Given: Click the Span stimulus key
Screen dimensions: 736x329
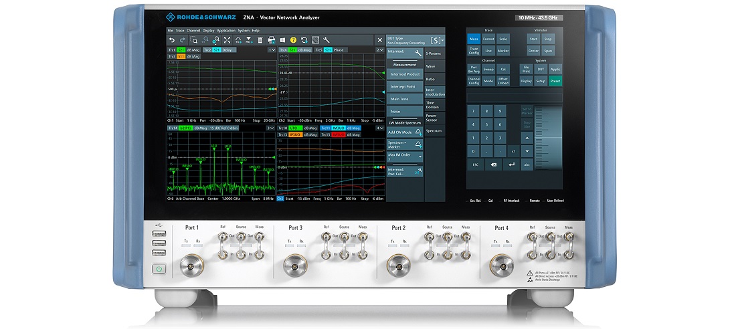Looking at the screenshot, I should [x=547, y=51].
